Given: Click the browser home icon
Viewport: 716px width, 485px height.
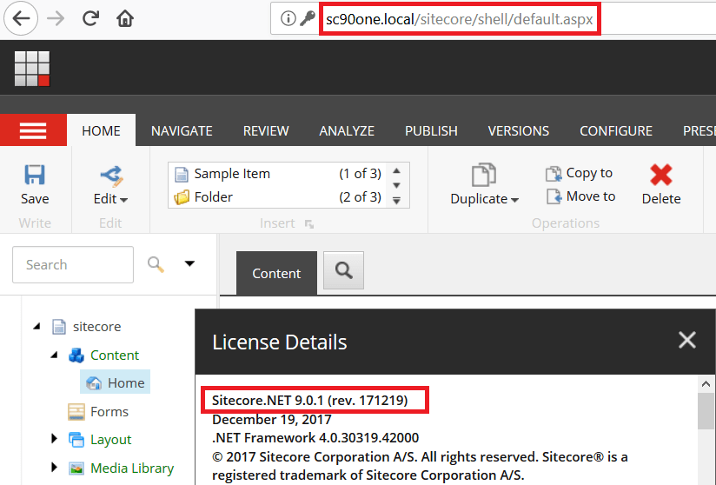Looking at the screenshot, I should point(125,18).
